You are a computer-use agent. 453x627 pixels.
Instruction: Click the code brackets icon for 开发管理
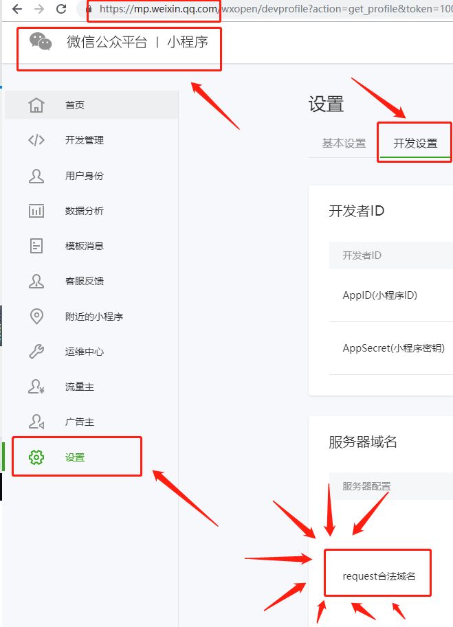coord(36,140)
